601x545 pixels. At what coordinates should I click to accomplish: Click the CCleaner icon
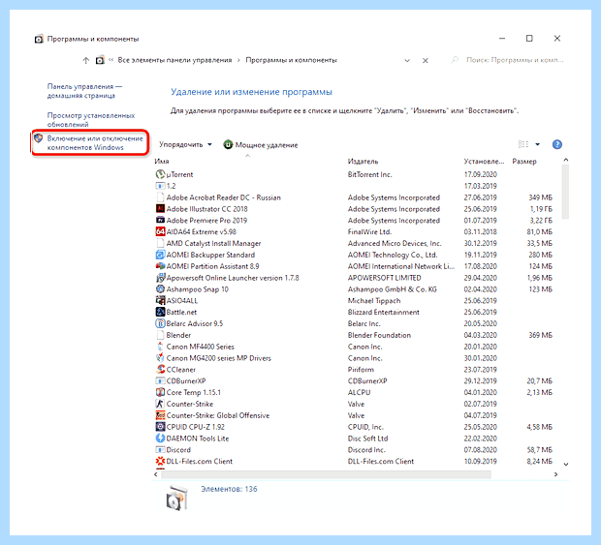pyautogui.click(x=160, y=370)
